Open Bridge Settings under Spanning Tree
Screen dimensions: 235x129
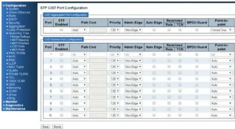click(20, 37)
